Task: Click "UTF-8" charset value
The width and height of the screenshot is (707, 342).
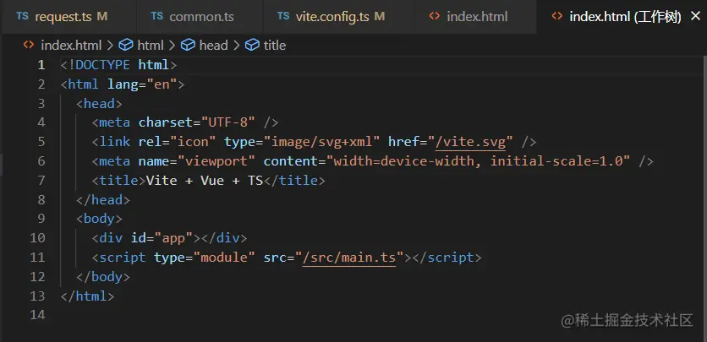Action: (228, 122)
